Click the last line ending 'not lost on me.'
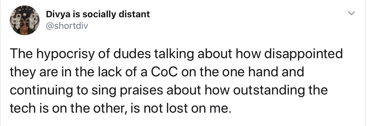The width and height of the screenshot is (367, 126). [119, 108]
